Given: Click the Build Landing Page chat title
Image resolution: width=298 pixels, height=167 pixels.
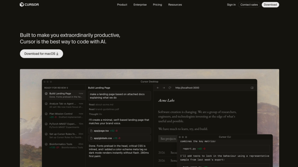Looking at the screenshot, I should point(99,88).
